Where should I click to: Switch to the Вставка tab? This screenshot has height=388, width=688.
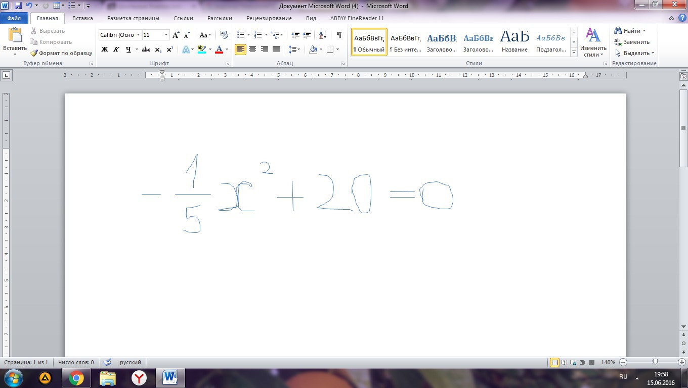(82, 18)
